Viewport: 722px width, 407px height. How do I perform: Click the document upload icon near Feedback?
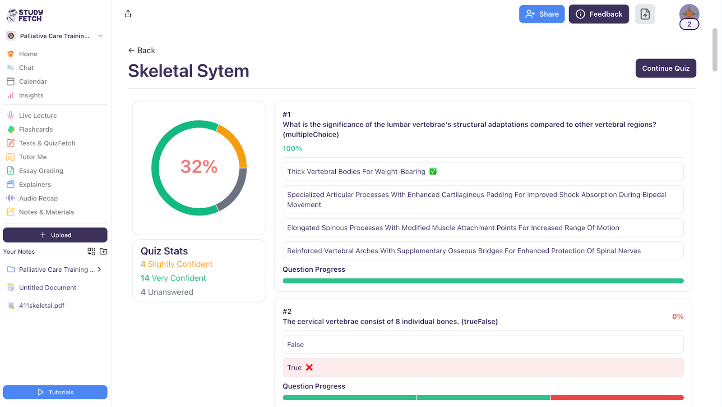point(645,14)
